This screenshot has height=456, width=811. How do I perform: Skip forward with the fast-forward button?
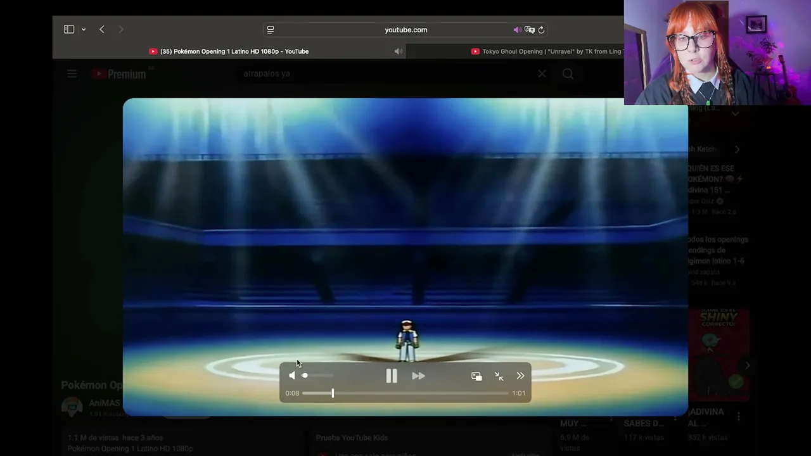point(418,376)
